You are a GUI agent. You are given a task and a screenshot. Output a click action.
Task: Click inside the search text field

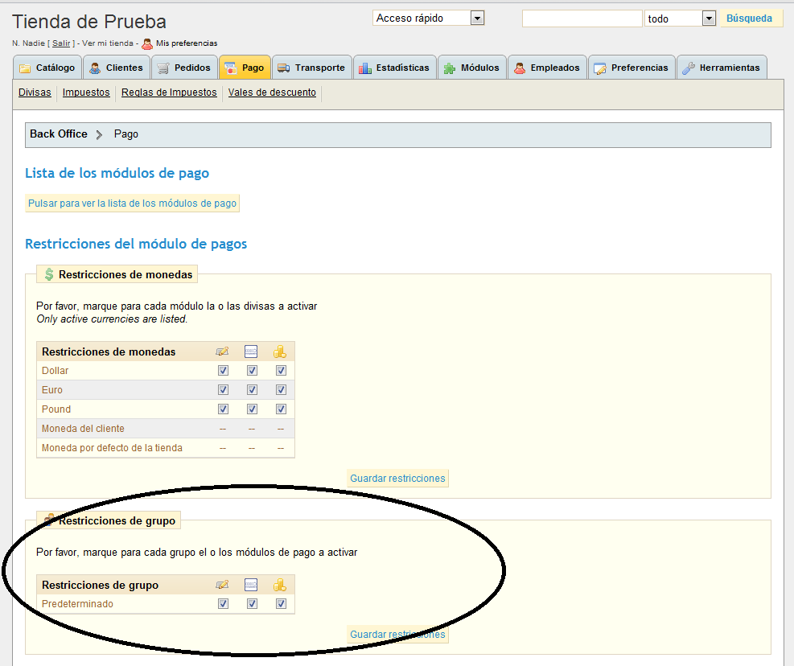582,18
